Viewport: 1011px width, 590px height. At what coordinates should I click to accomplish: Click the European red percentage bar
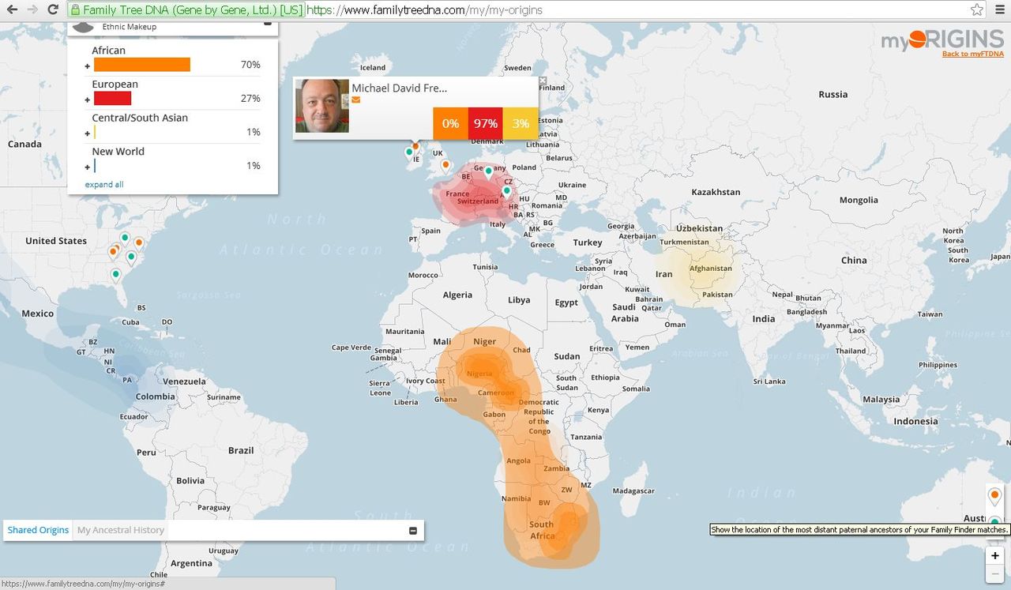tap(112, 99)
